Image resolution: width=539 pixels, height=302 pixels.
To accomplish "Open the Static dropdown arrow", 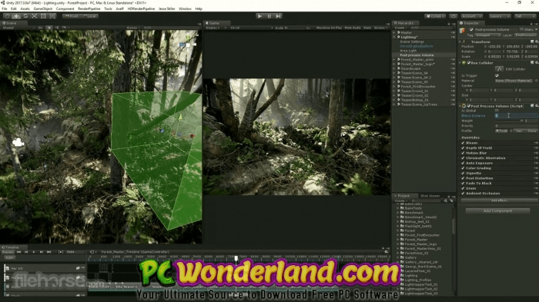I will pos(536,29).
